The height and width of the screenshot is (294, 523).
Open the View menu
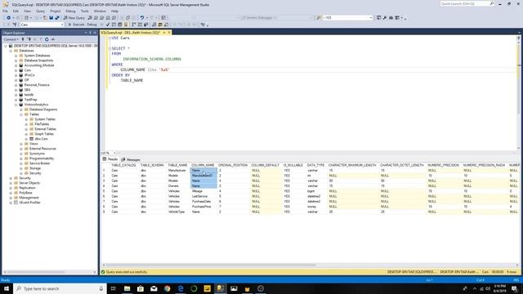[x=27, y=11]
